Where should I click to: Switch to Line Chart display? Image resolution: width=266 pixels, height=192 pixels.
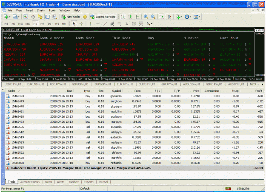[x=137, y=17]
